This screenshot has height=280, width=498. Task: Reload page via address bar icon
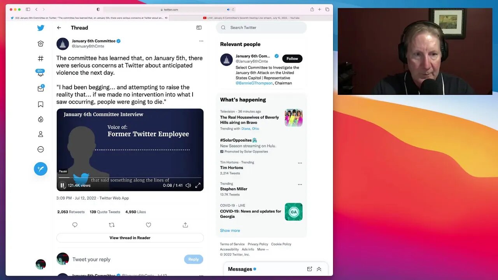(x=233, y=9)
